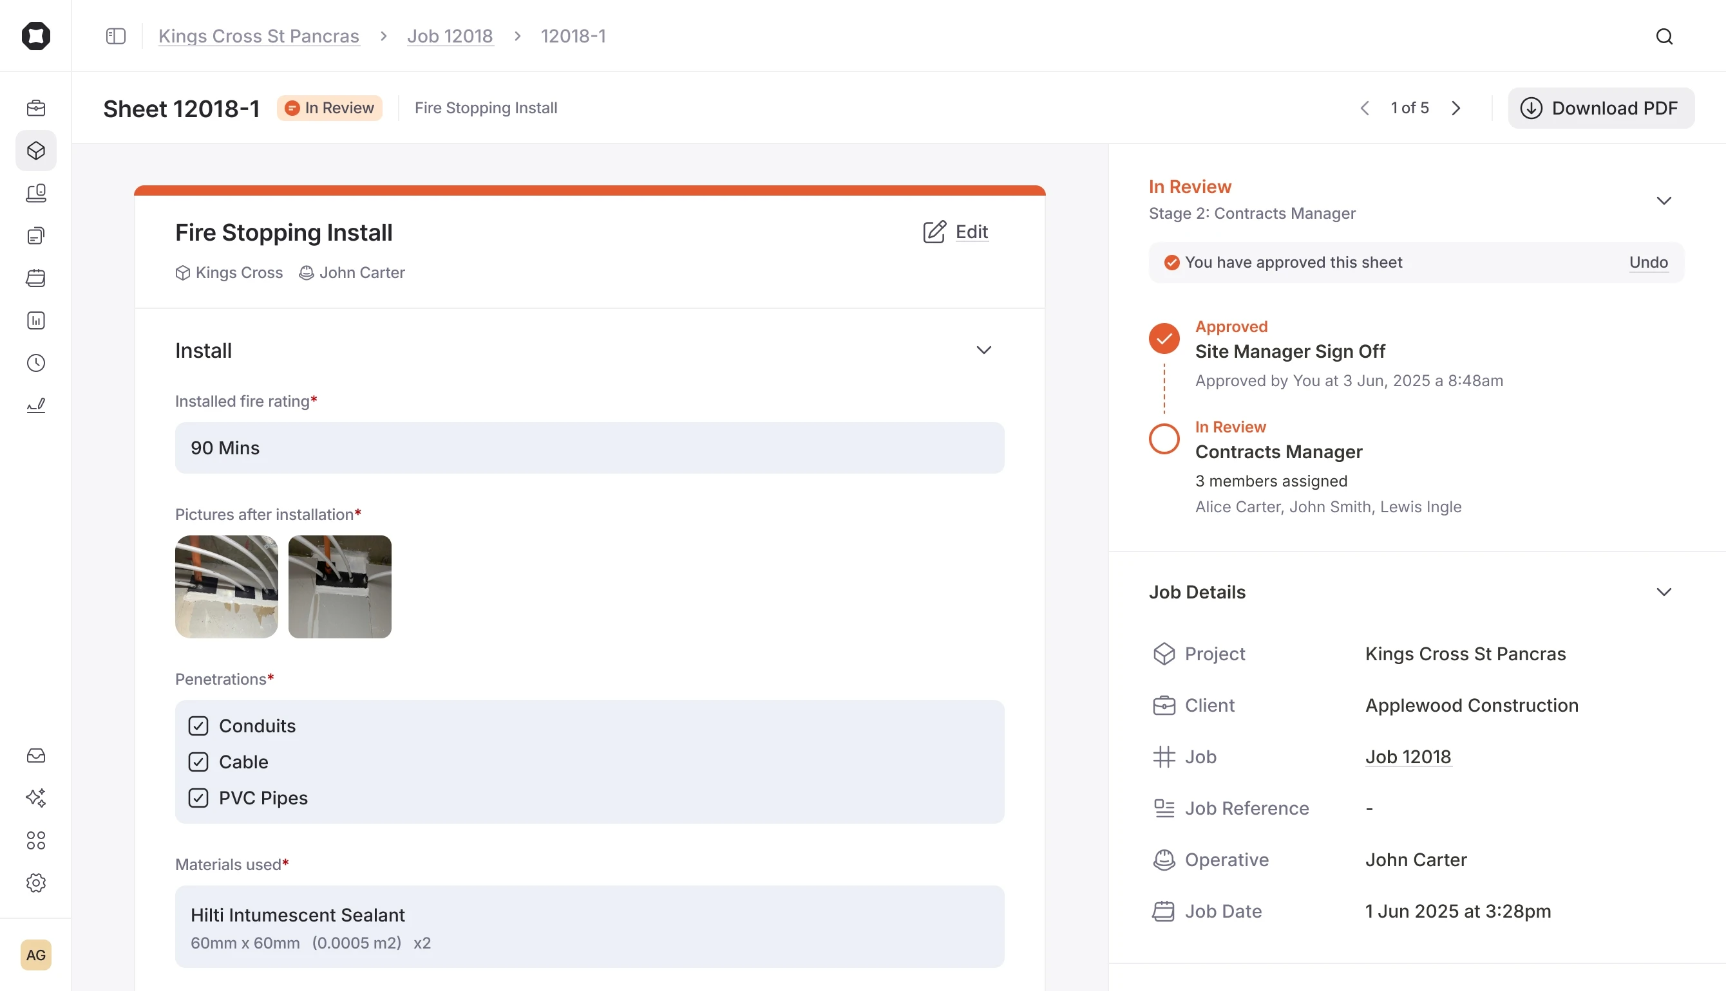Open the inbox icon near the bottom sidebar
1726x991 pixels.
tap(35, 755)
